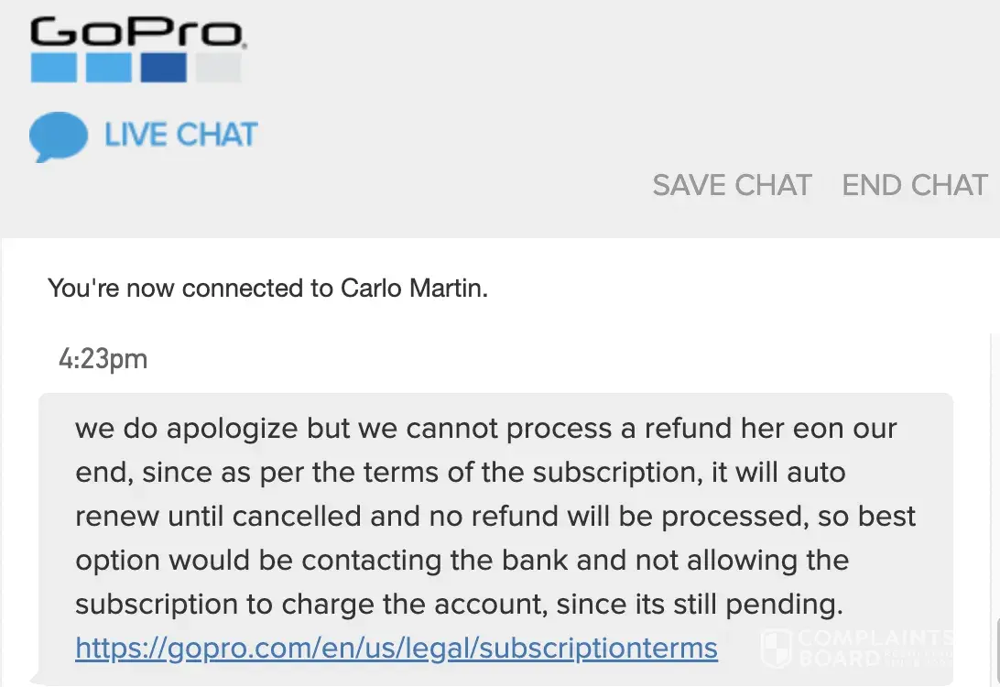Open the gopro.com subscription terms link

[397, 649]
